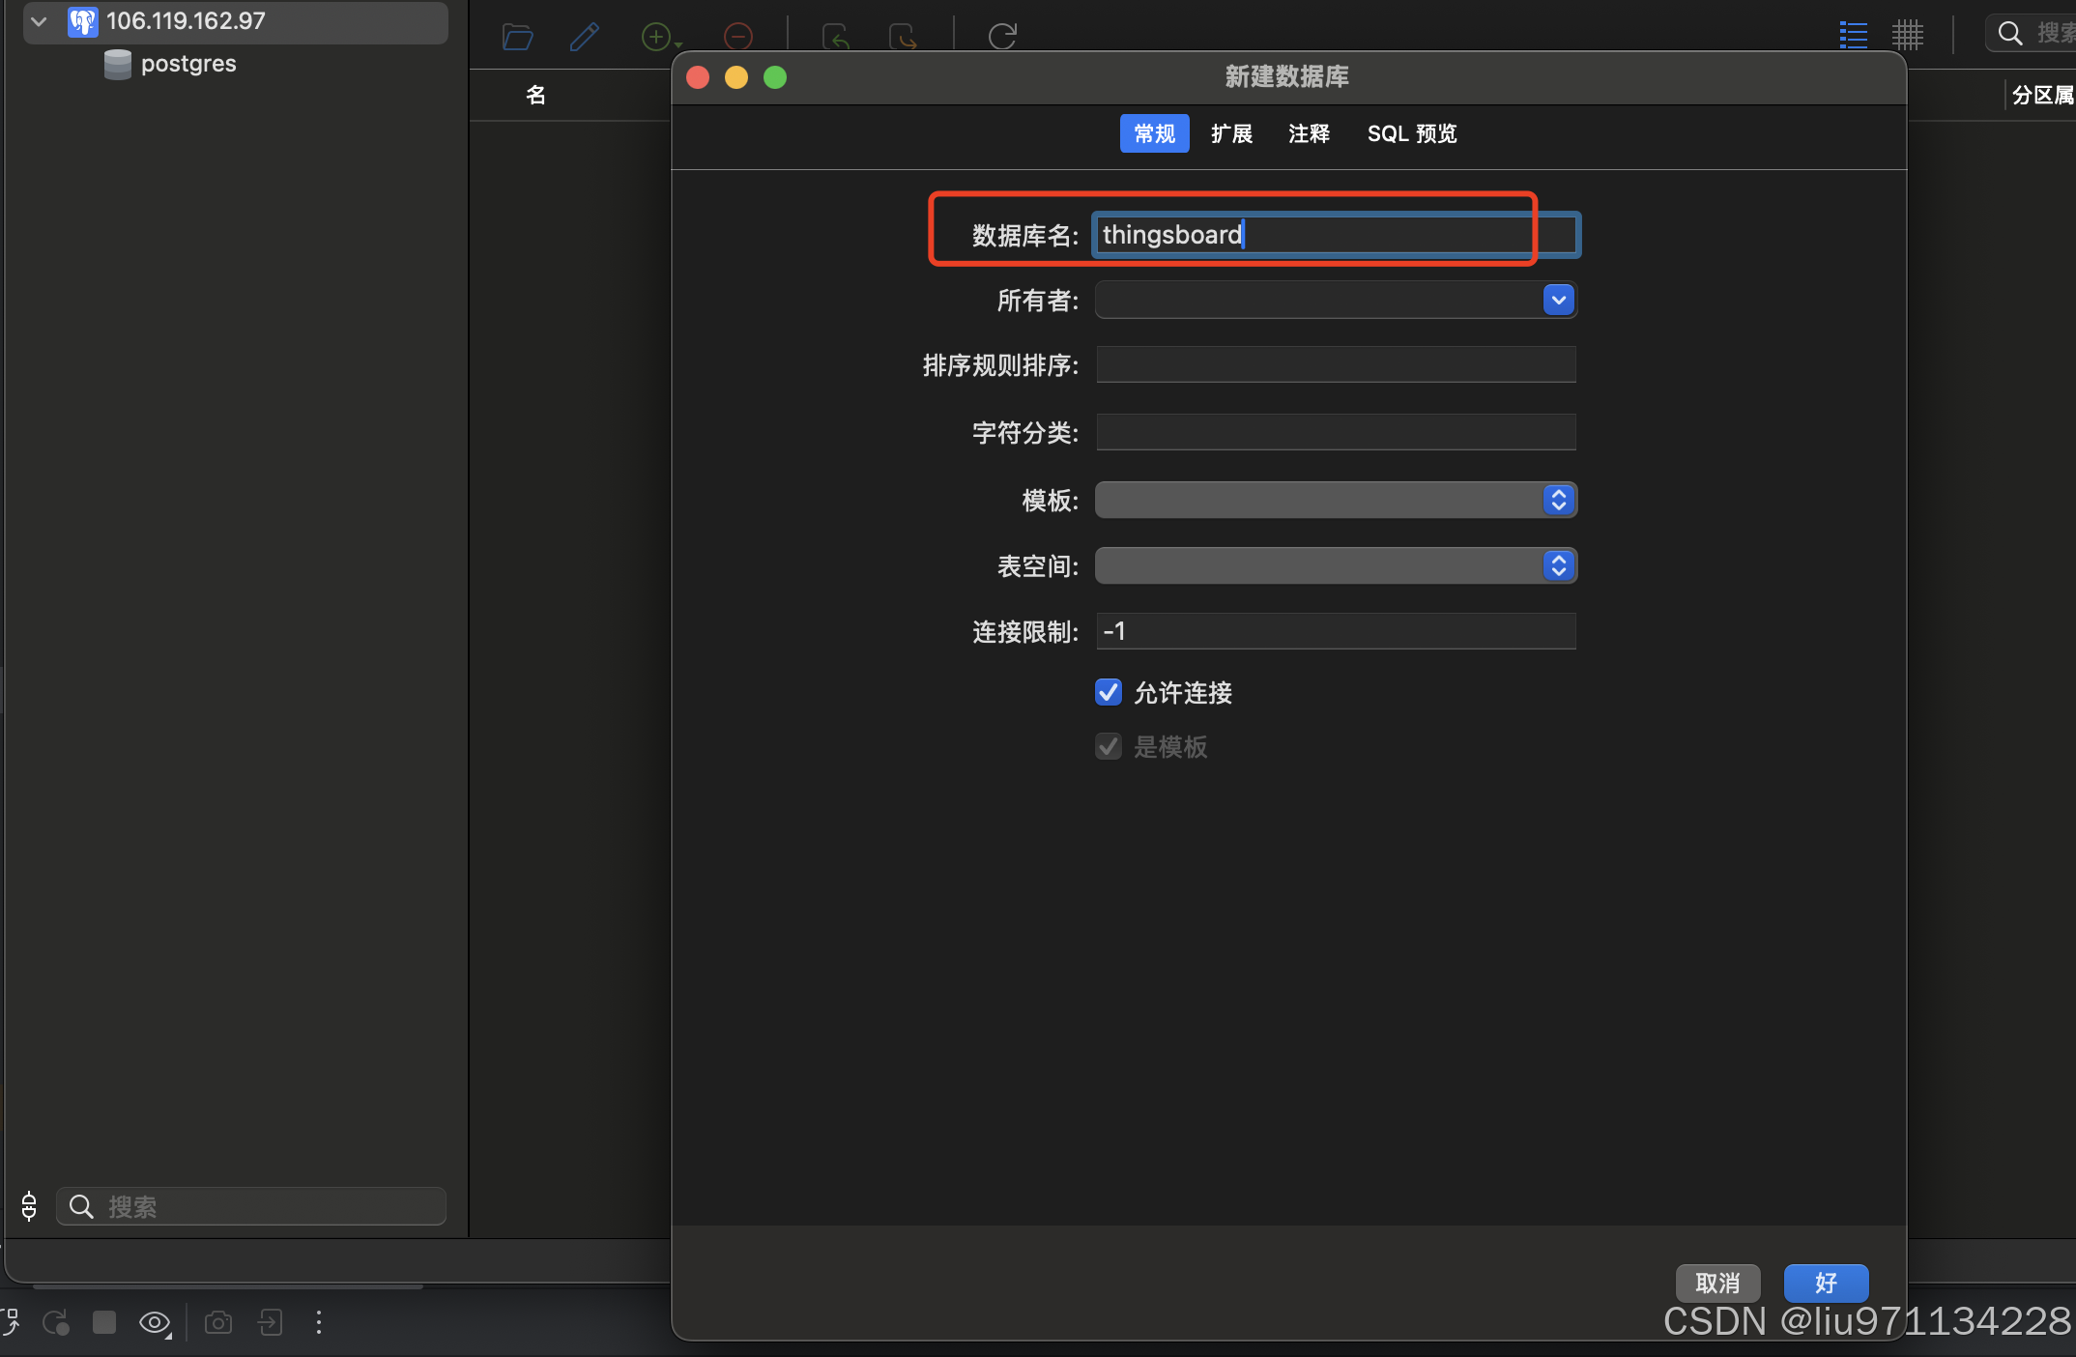Cancel the new database dialog via 取消
The image size is (2076, 1357).
tap(1717, 1283)
